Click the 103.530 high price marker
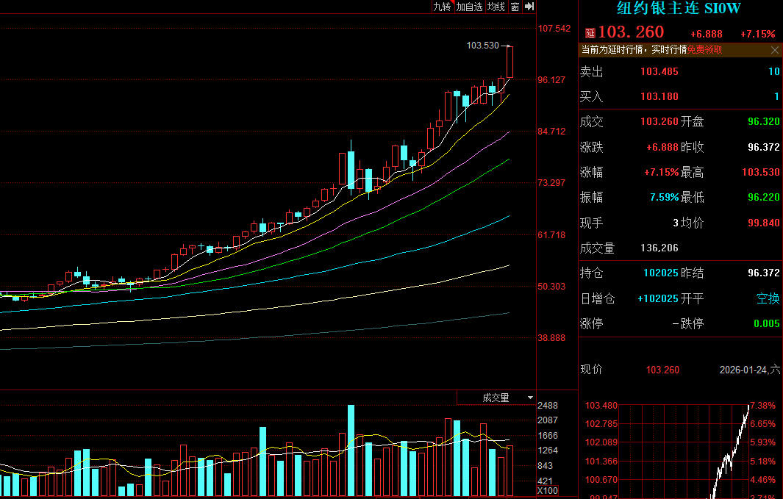Viewport: 783px width, 499px height. point(482,46)
